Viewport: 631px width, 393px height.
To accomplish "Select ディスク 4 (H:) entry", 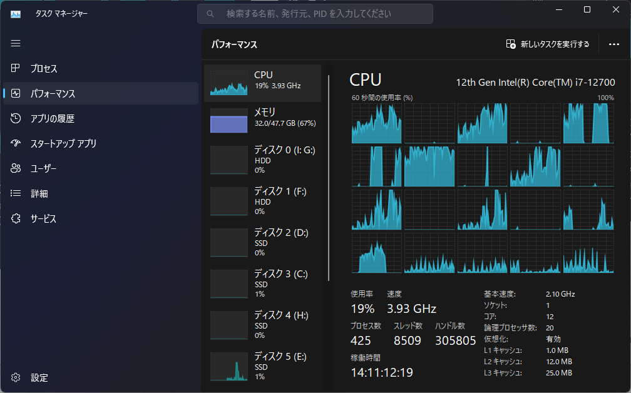I will [263, 325].
